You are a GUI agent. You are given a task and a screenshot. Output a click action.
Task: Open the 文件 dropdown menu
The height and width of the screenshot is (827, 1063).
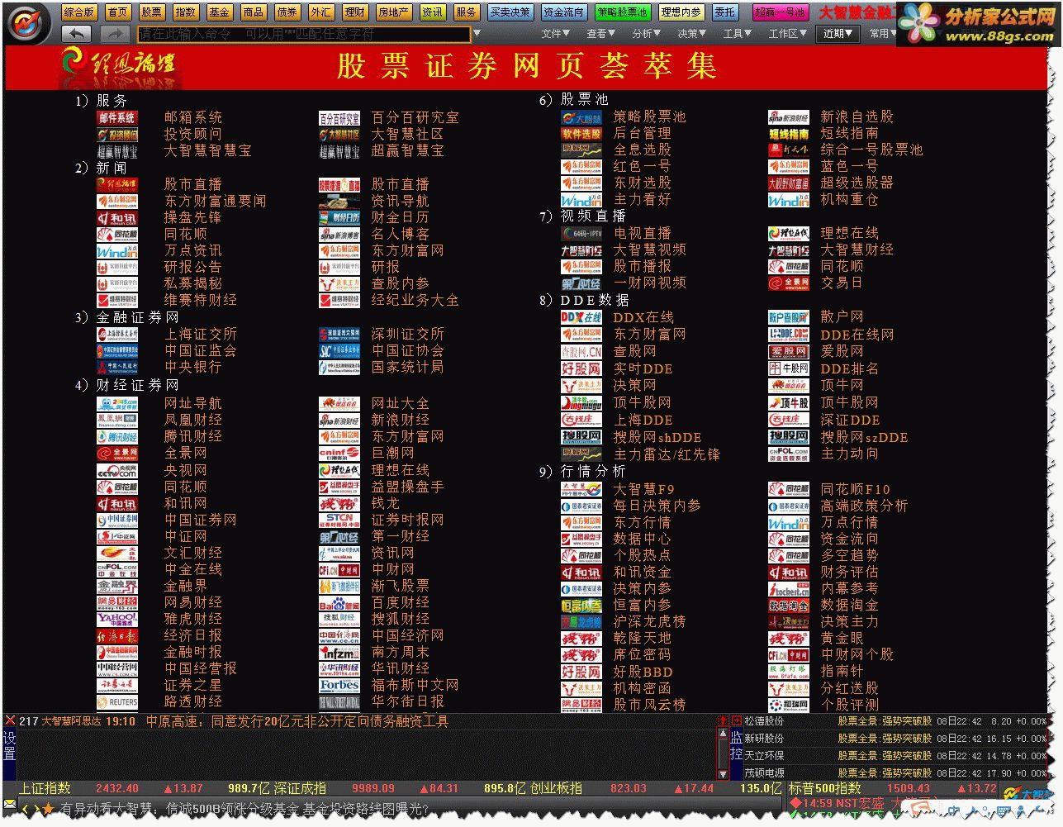click(x=556, y=34)
